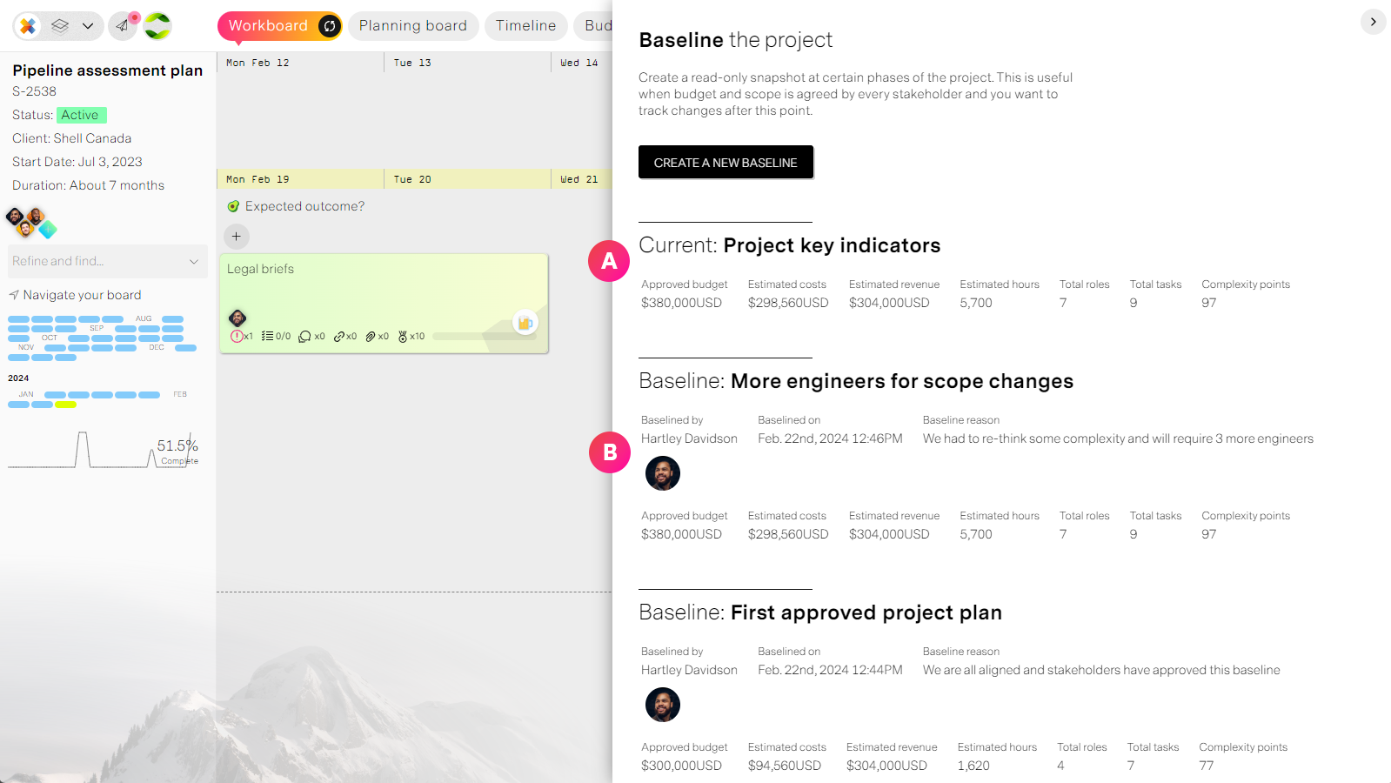1391x783 pixels.
Task: Click the red alert issues icon on card
Action: click(237, 336)
